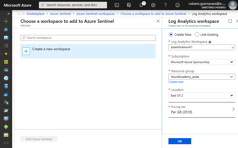Click the Create new resource group link

pos(176,82)
